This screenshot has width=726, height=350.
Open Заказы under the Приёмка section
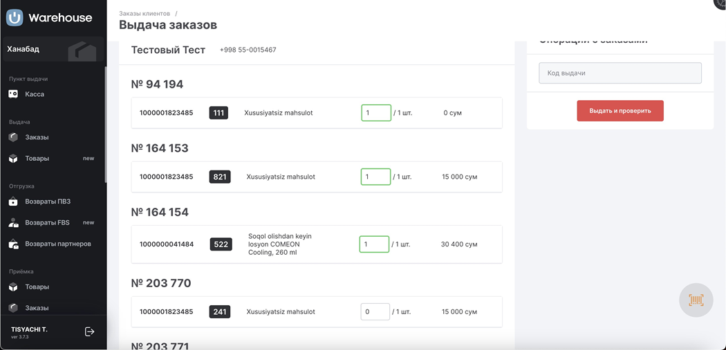click(x=37, y=308)
